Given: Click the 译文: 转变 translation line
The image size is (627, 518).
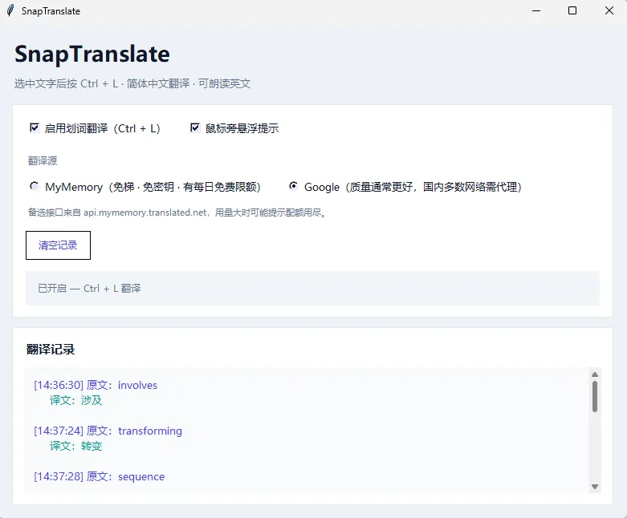Looking at the screenshot, I should [76, 446].
